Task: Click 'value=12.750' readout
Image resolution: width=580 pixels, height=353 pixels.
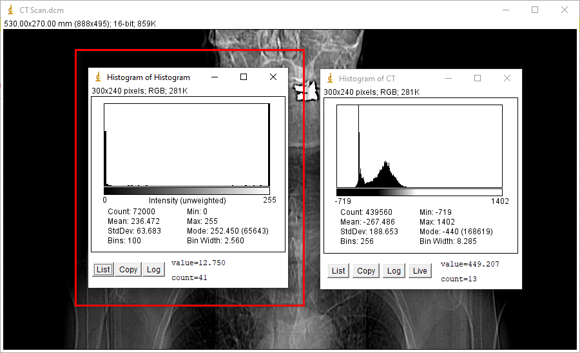Action: coord(198,263)
